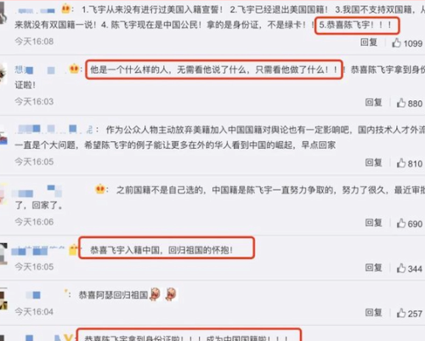The image size is (425, 341).
Task: Click thumbs-up on 880-likes comment
Action: 401,103
